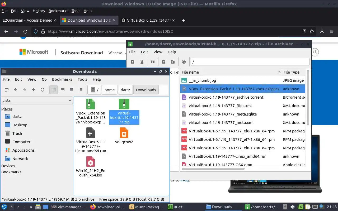Screen dimensions: 338x211
Task: Click Add folder icon in File Archiver
Action: pos(173,62)
